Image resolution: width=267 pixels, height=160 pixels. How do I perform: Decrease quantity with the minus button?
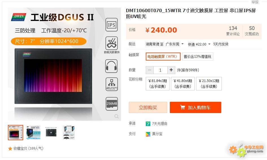[x=150, y=70]
